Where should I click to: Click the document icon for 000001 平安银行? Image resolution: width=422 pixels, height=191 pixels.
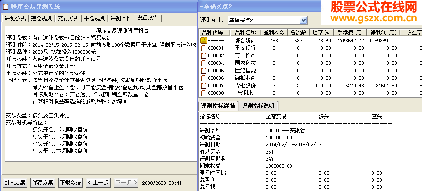click(x=204, y=48)
